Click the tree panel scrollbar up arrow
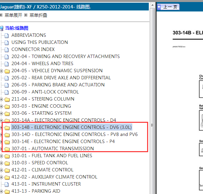Image resolution: width=203 pixels, height=194 pixels. (153, 5)
